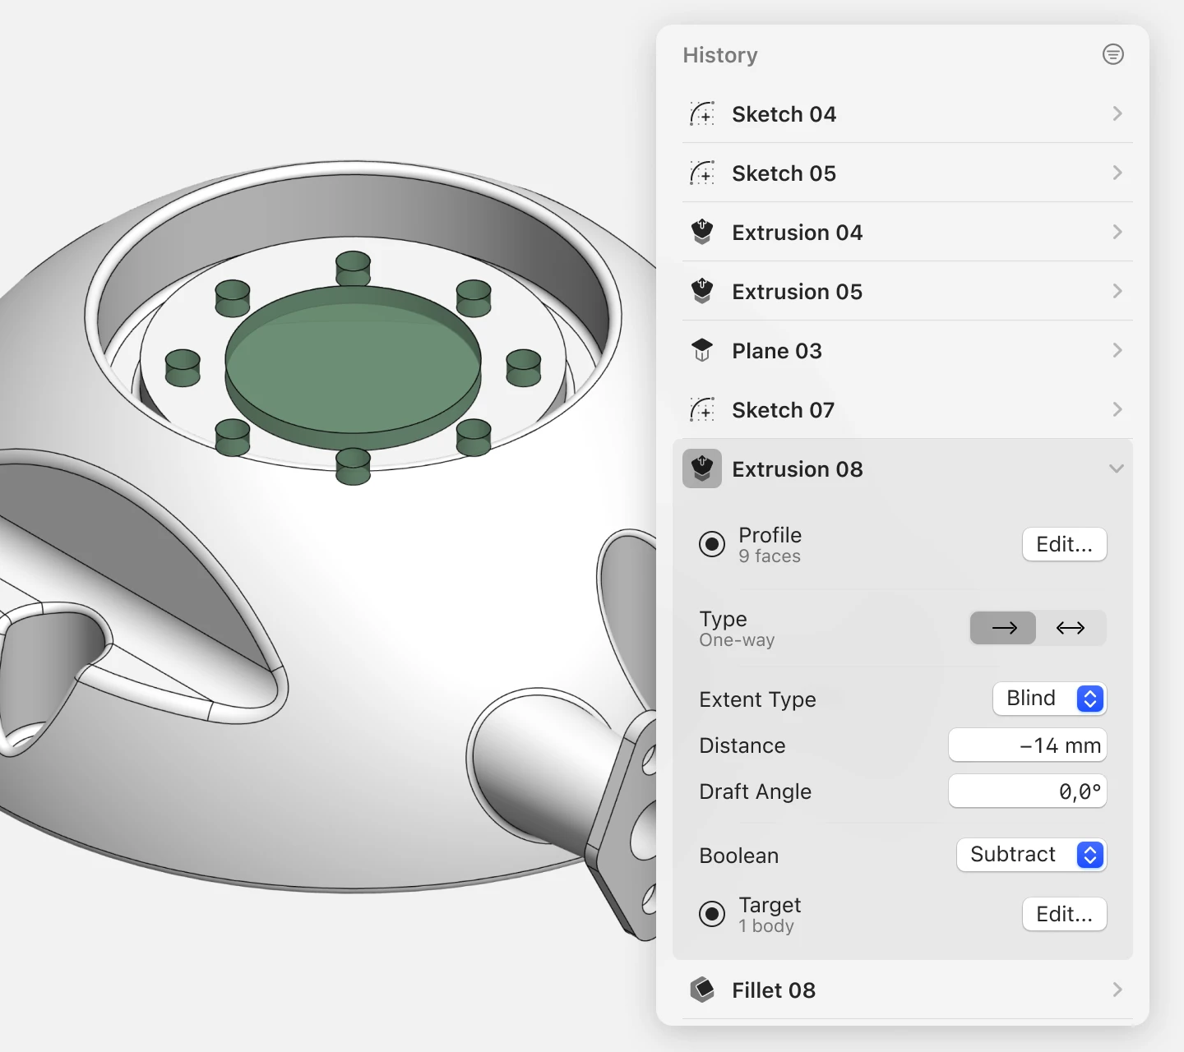Click the Sketch 04 sketch icon
The height and width of the screenshot is (1052, 1184).
[x=702, y=113]
